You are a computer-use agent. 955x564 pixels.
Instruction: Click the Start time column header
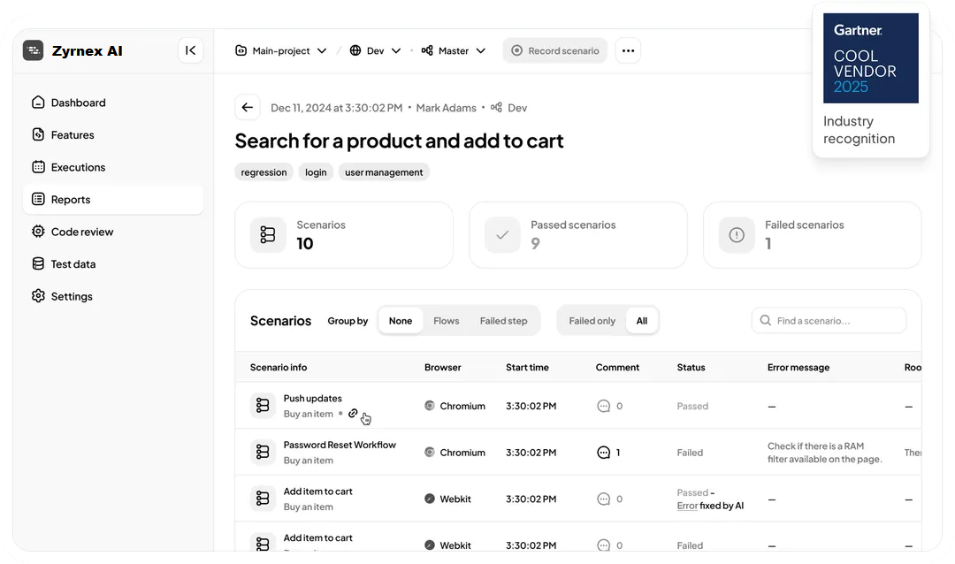point(527,367)
